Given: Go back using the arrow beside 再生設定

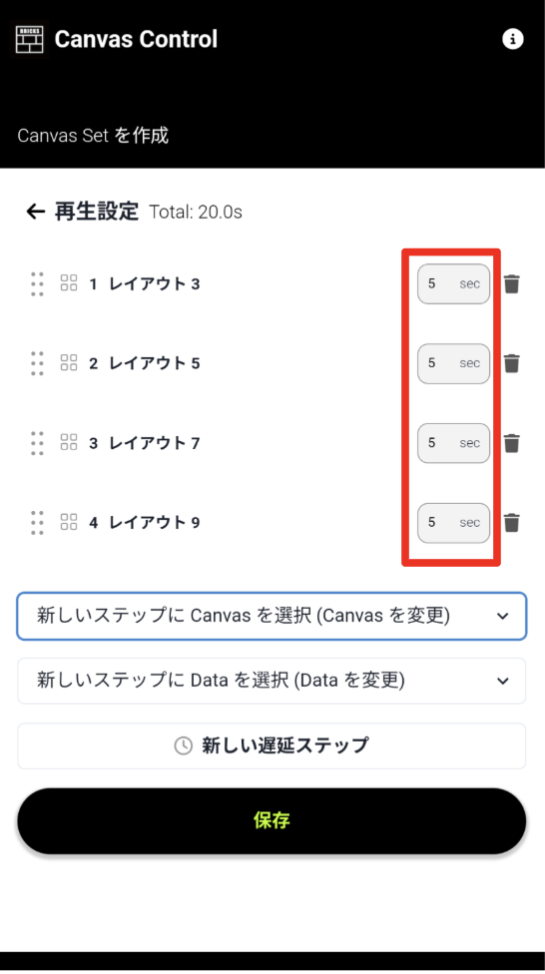Looking at the screenshot, I should click(x=35, y=212).
